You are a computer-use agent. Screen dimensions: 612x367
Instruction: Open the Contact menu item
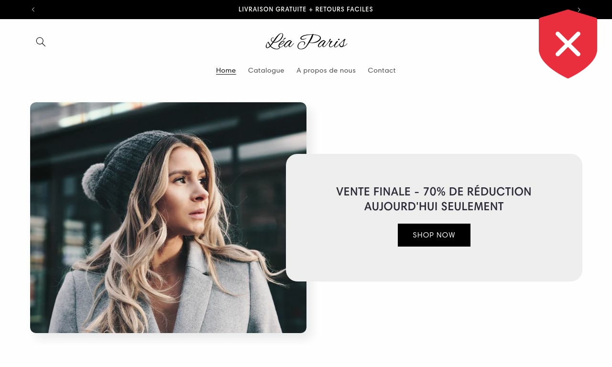click(x=382, y=71)
